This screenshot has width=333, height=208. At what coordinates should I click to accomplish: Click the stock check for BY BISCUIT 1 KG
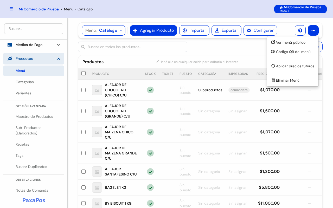(x=150, y=203)
